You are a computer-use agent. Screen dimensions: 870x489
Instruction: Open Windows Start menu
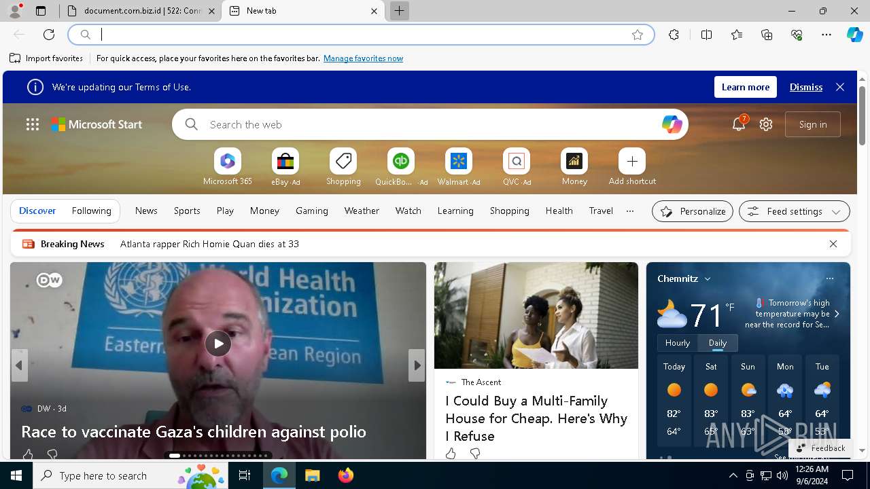coord(16,475)
